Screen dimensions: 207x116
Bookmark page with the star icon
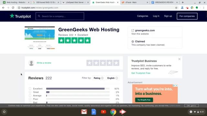click(176, 8)
